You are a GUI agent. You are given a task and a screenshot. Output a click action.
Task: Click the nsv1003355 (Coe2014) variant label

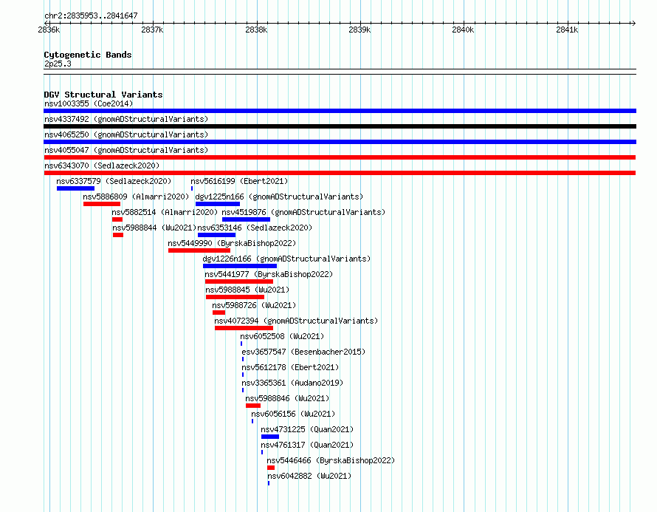click(89, 103)
